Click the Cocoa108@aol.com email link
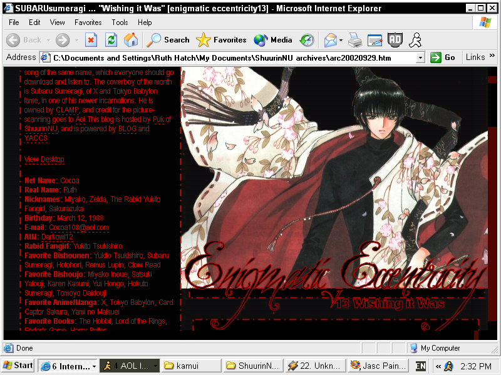The image size is (501, 375). click(79, 227)
